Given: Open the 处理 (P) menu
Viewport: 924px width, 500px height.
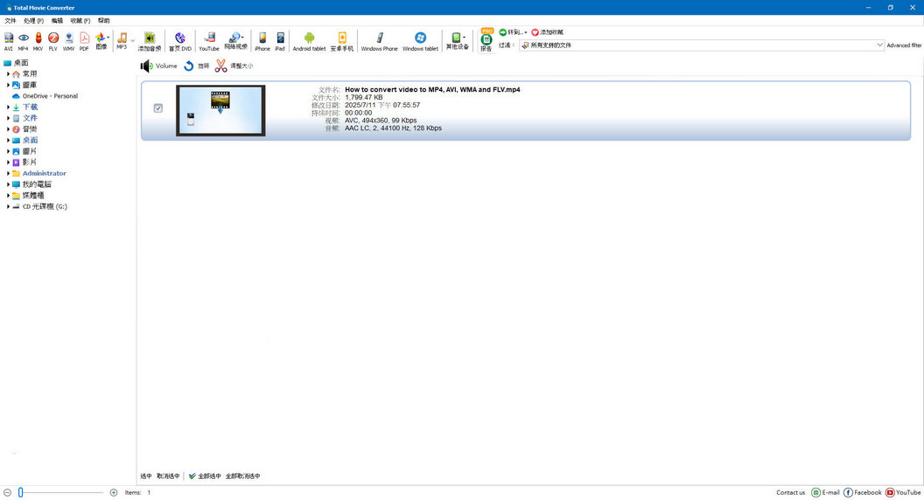Looking at the screenshot, I should 33,21.
